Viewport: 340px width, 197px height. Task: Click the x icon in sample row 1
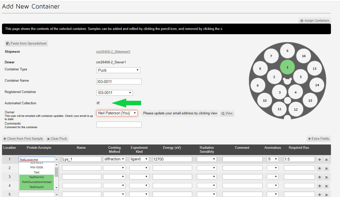click(326, 159)
